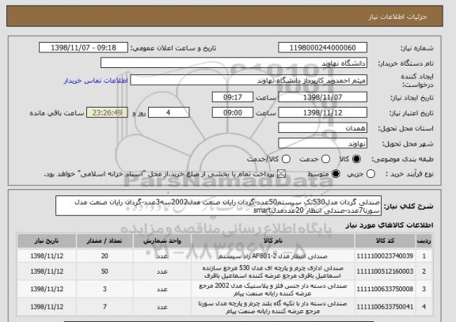Click the delivery province field همدان
Viewport: 456px width, 322px height.
[x=322, y=128]
